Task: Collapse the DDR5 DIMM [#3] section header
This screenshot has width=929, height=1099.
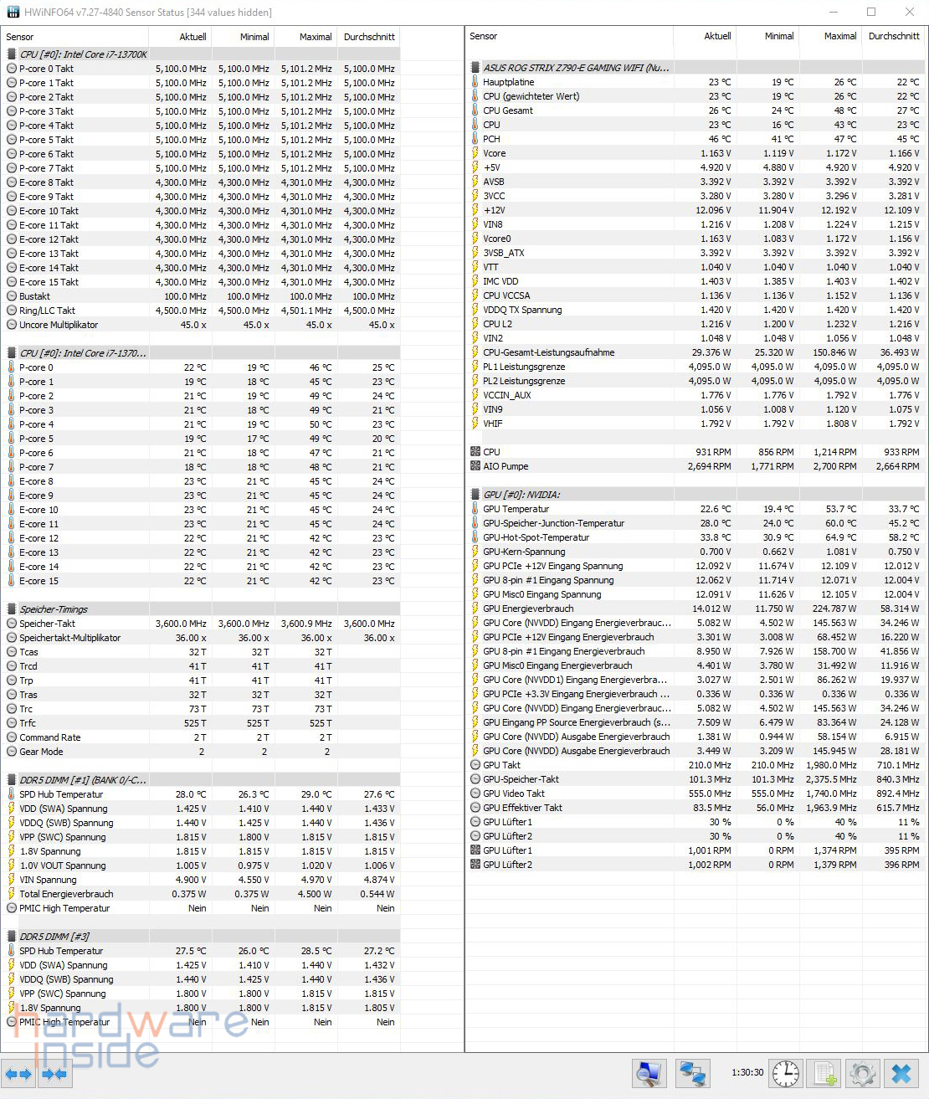Action: coord(54,937)
